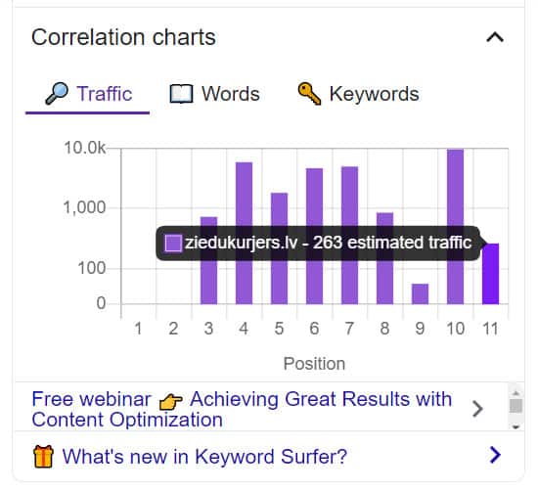Click the golden key Keywords icon
Image resolution: width=538 pixels, height=491 pixels.
tap(309, 93)
